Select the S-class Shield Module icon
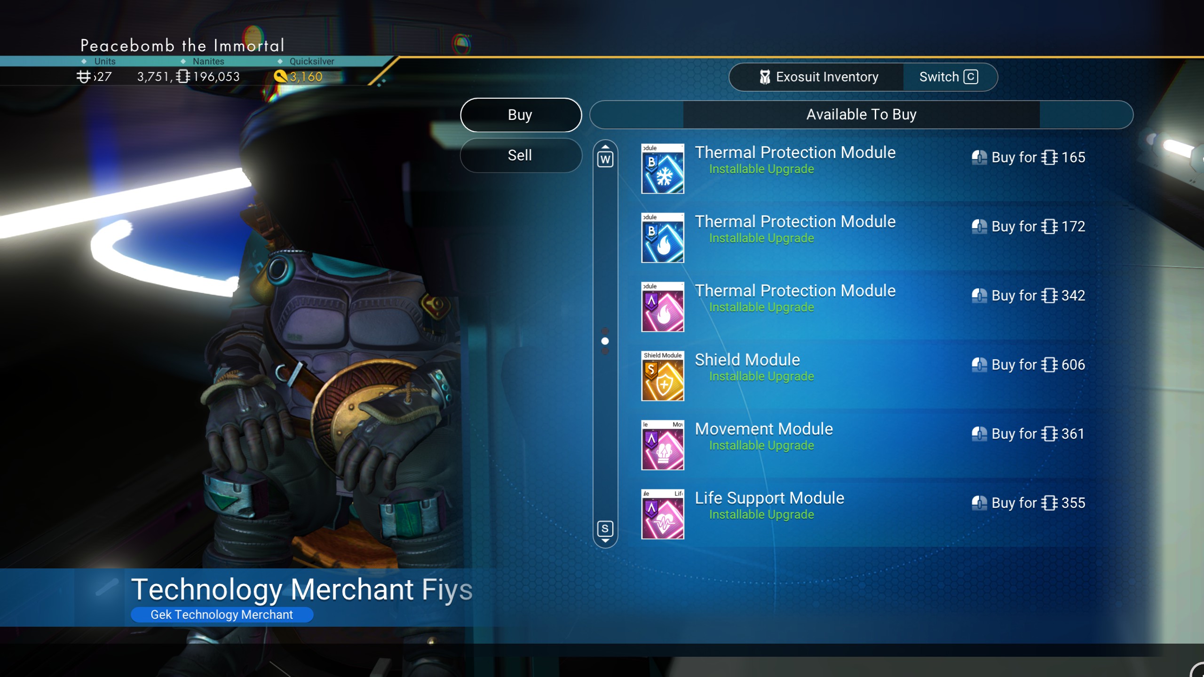The image size is (1204, 677). 663,376
